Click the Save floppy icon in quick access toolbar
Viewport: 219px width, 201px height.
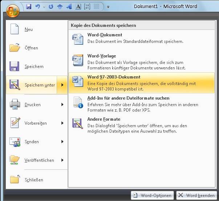click(x=29, y=7)
